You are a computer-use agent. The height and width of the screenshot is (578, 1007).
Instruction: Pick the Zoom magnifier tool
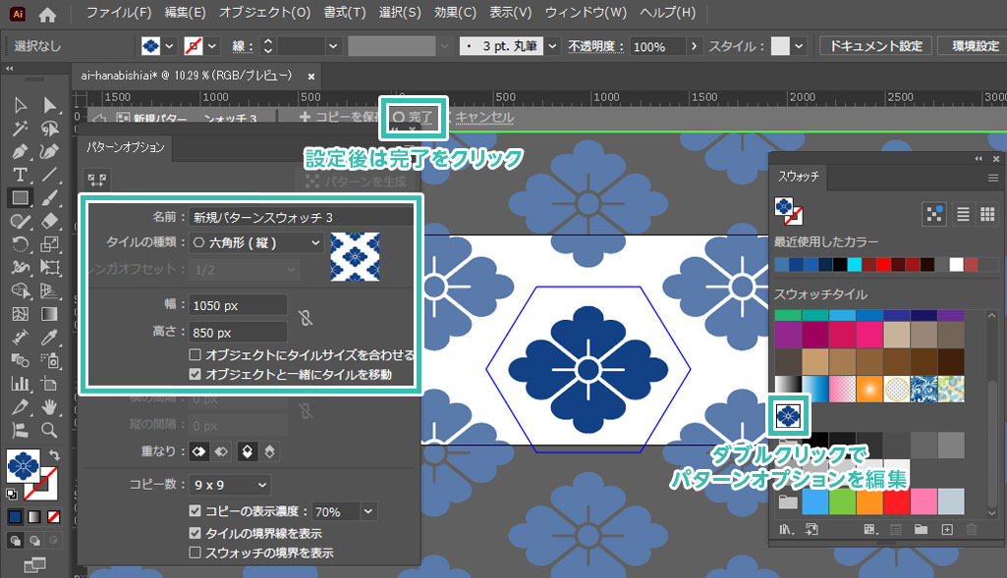coord(48,429)
